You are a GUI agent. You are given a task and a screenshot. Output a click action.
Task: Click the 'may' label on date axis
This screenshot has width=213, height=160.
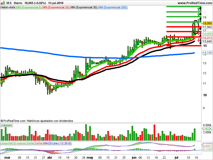90,158
